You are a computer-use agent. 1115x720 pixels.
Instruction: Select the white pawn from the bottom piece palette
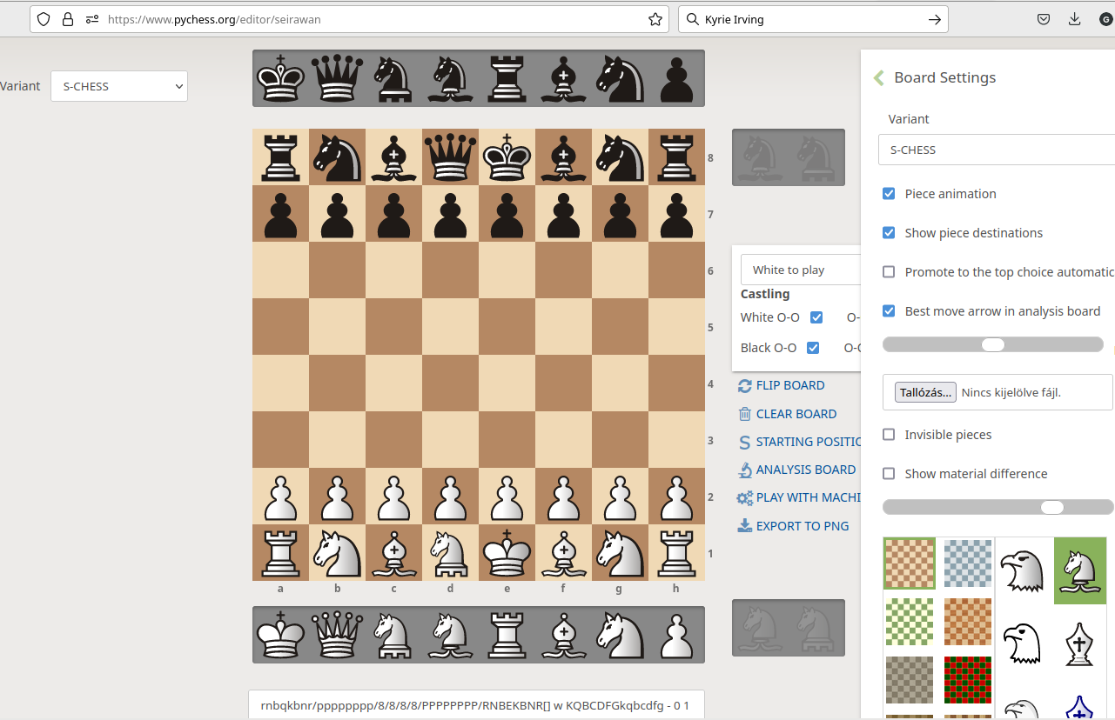click(x=676, y=635)
